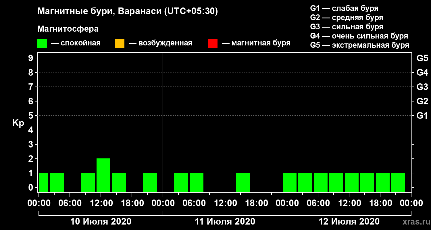Select legend line 'G2 — средняя буря'
Screen dimensions: 431x230
[347, 18]
